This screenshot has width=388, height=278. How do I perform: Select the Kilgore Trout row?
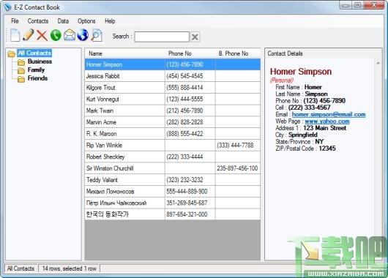pyautogui.click(x=173, y=88)
